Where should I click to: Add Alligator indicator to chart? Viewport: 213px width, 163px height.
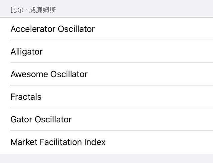[106, 52]
